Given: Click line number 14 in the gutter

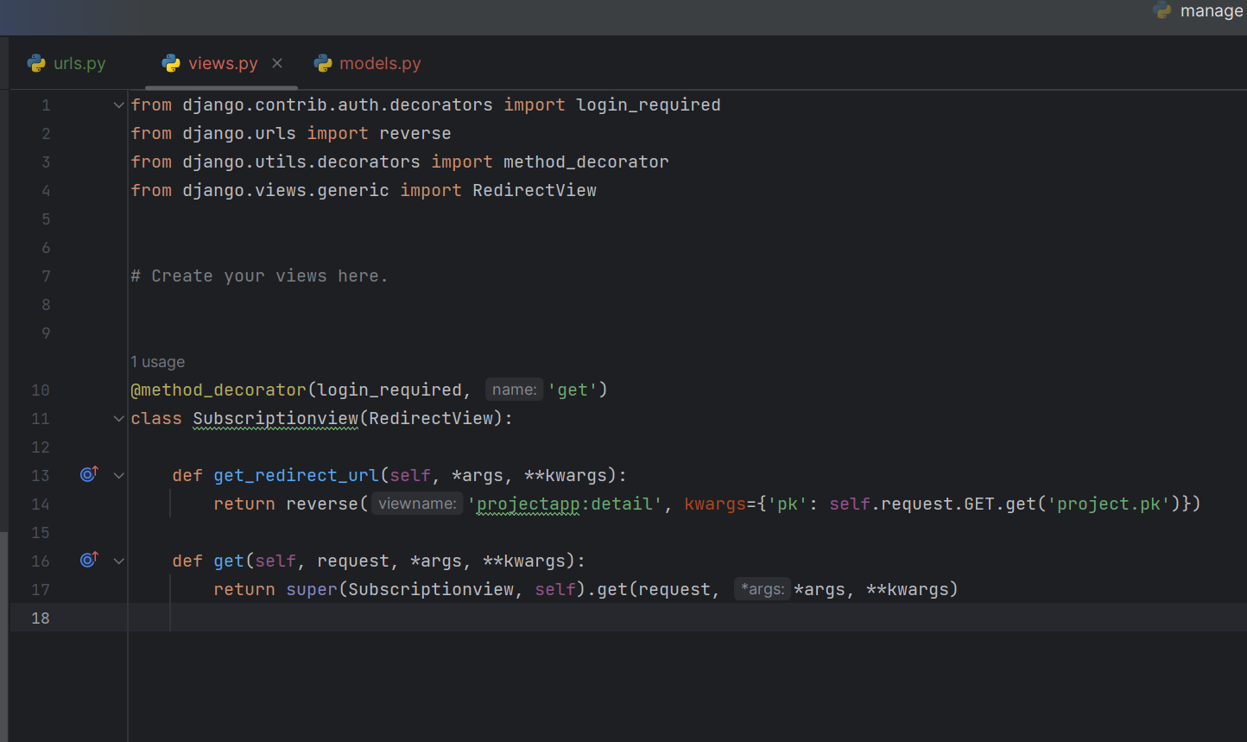Looking at the screenshot, I should click(x=41, y=504).
